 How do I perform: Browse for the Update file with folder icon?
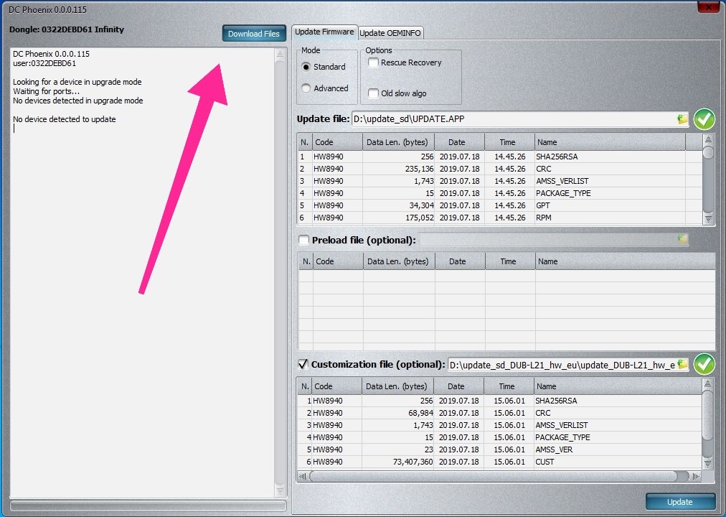682,119
